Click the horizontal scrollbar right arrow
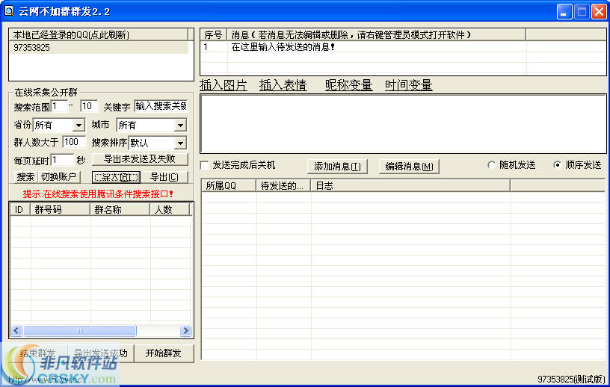Image resolution: width=610 pixels, height=387 pixels. [185, 331]
